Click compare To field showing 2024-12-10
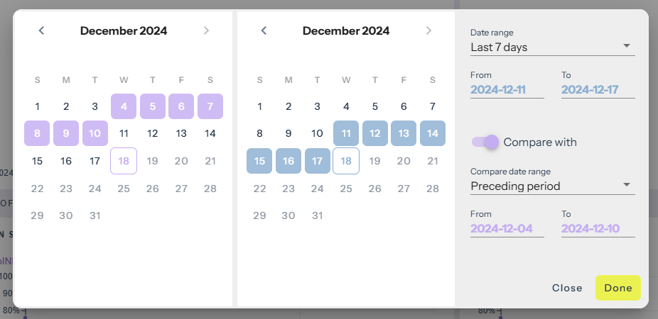Screen dimensions: 658x319 [x=598, y=229]
